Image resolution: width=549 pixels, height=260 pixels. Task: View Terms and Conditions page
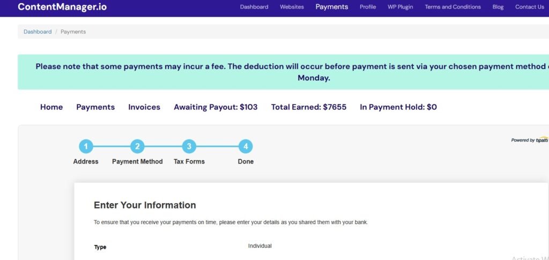point(452,7)
